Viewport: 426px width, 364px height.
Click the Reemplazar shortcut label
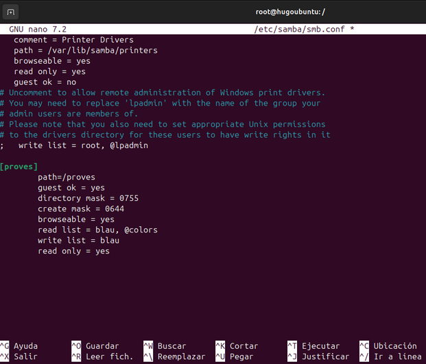181,356
